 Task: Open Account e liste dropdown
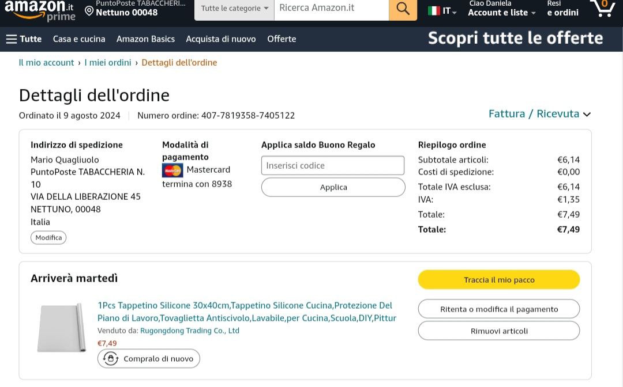coord(501,12)
